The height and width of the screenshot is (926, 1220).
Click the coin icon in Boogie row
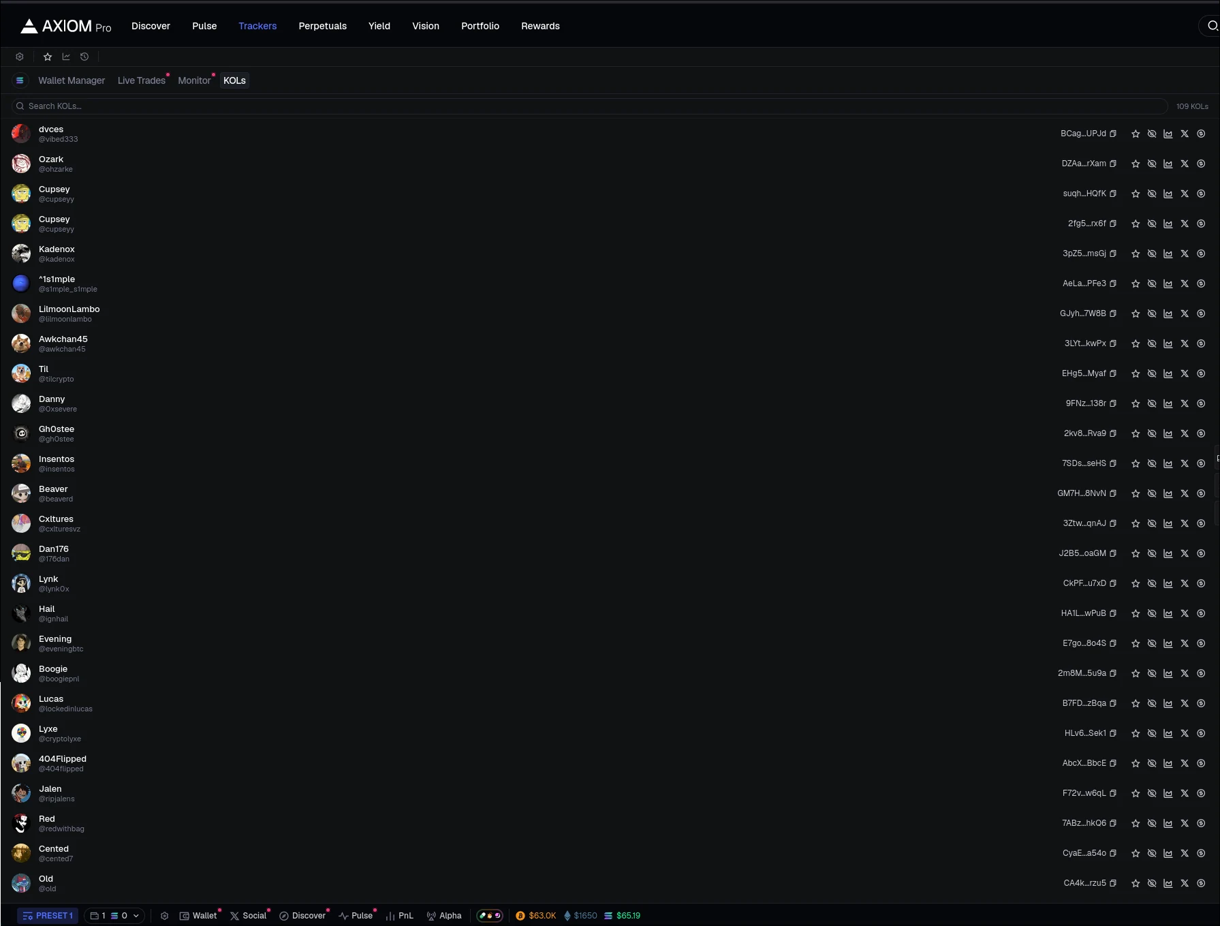click(1201, 673)
